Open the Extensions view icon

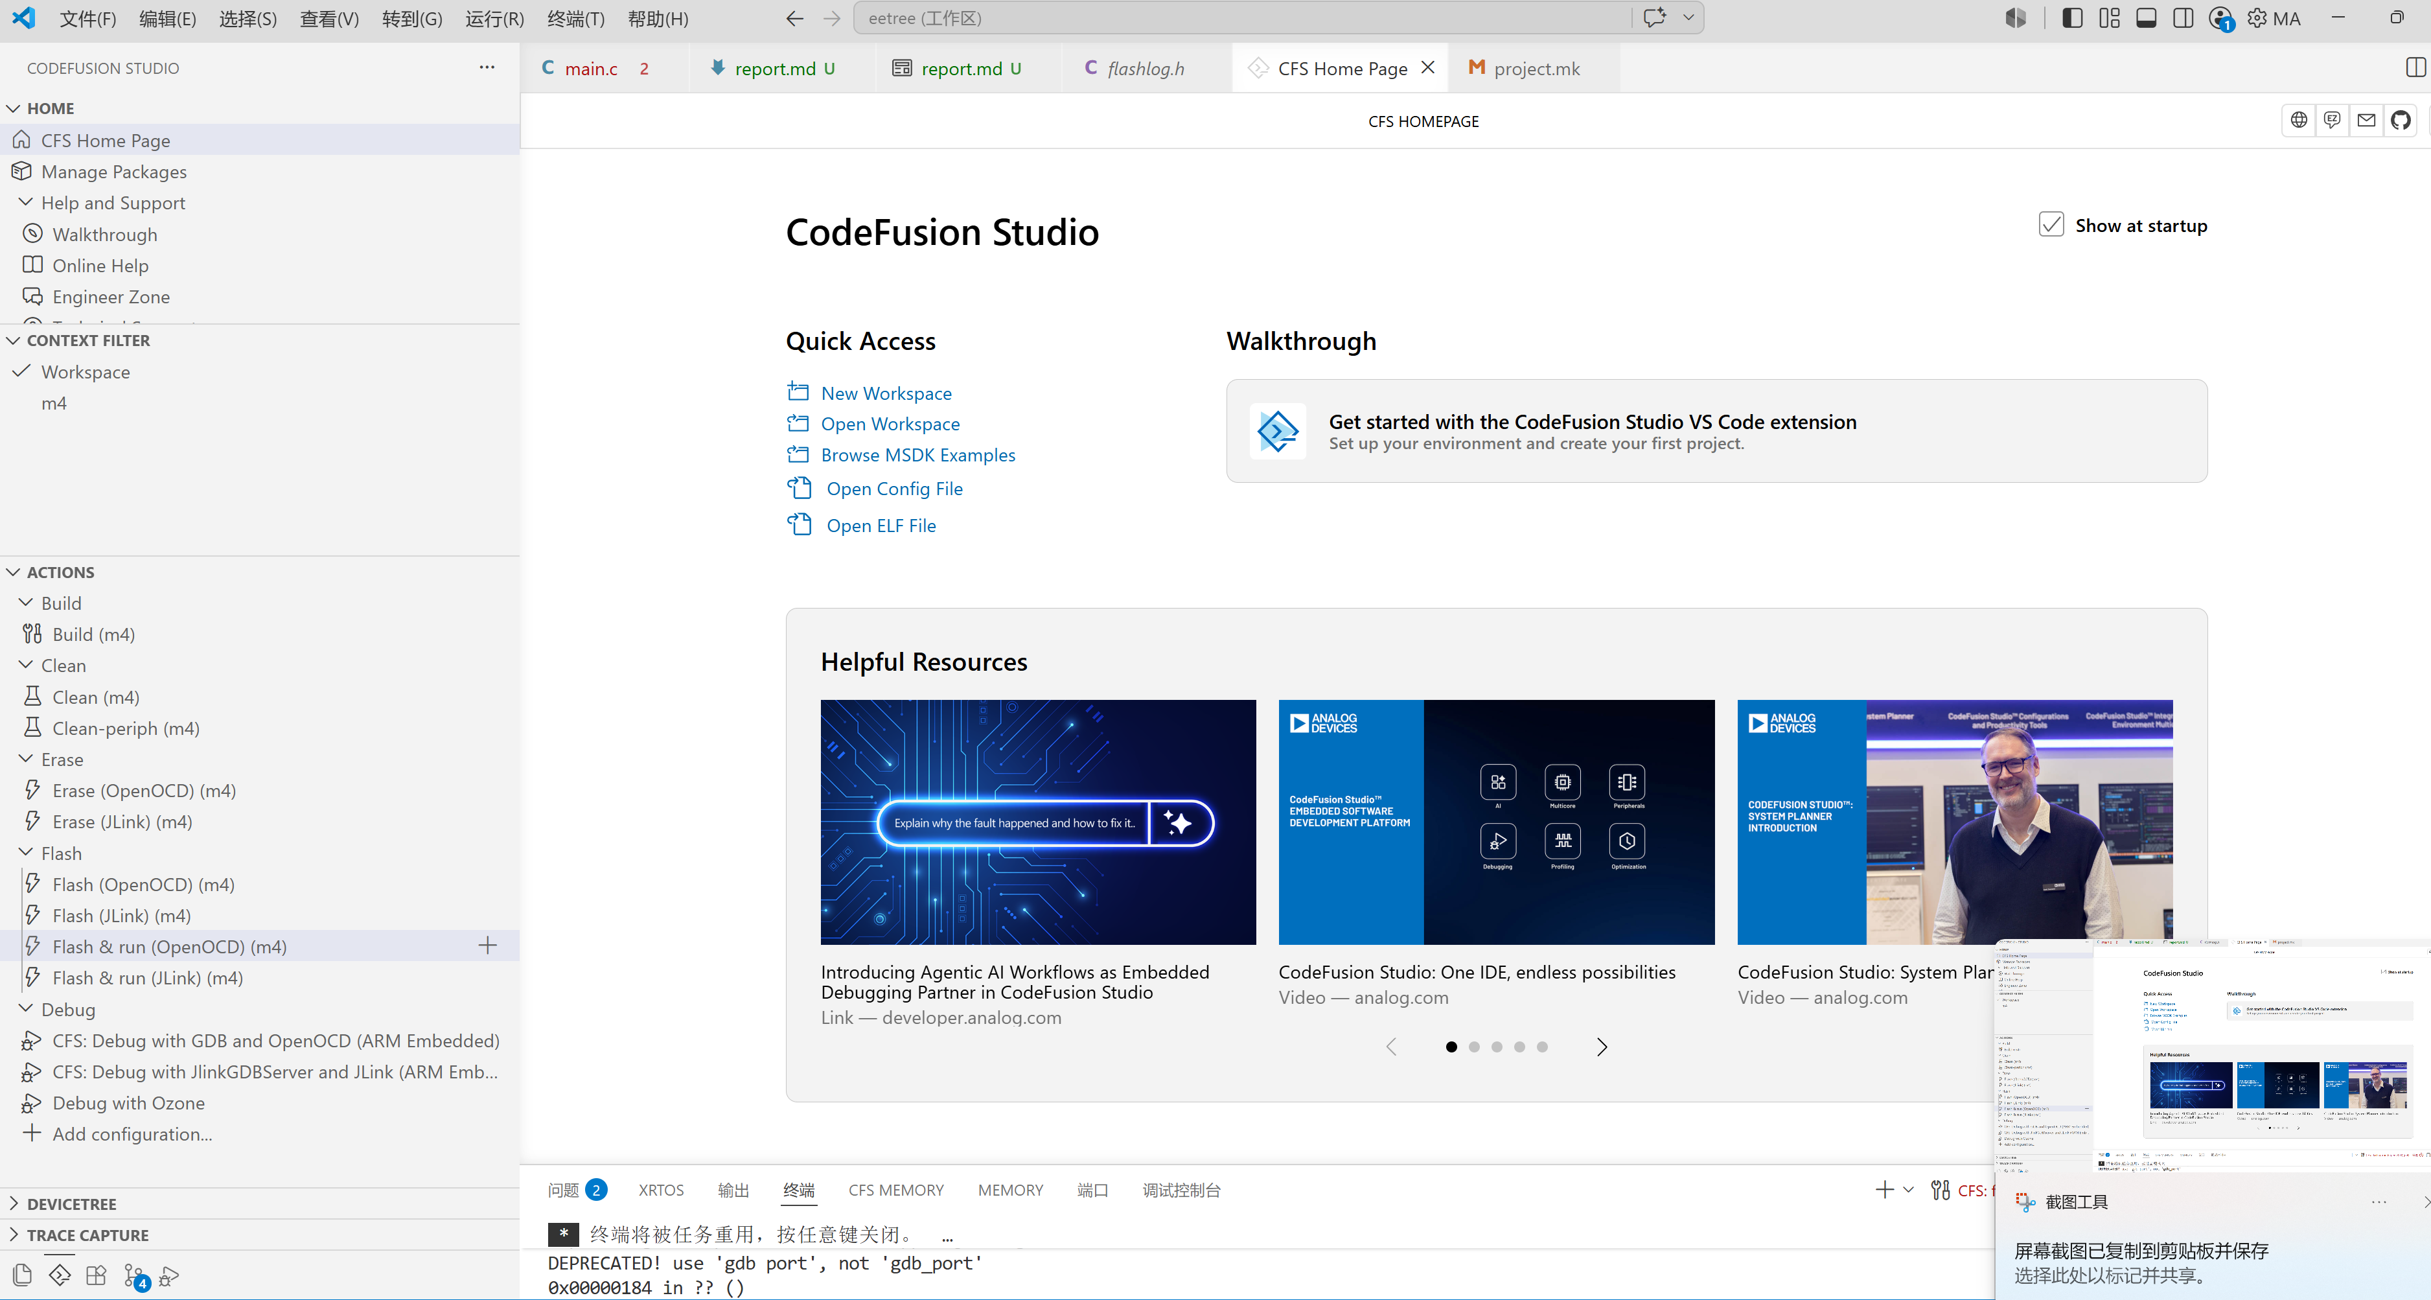97,1275
